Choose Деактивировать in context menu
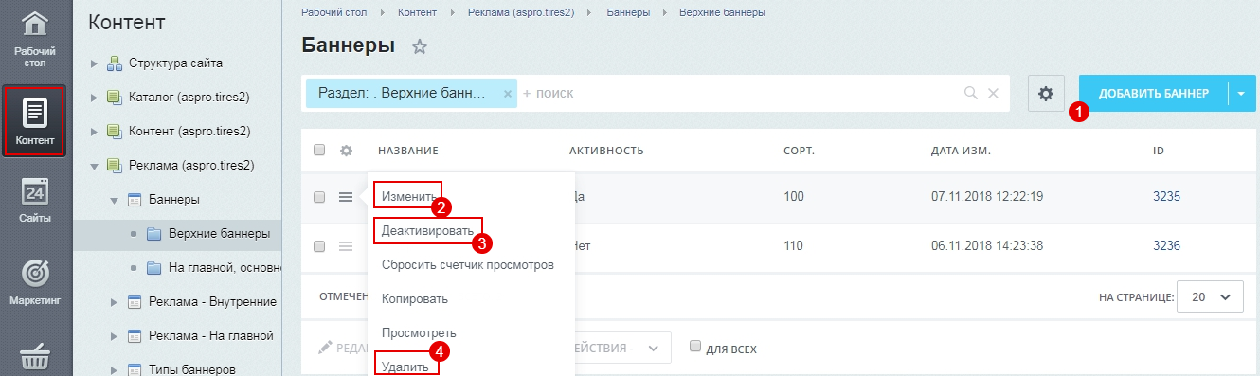Screen dimensions: 1260x376 tap(427, 230)
